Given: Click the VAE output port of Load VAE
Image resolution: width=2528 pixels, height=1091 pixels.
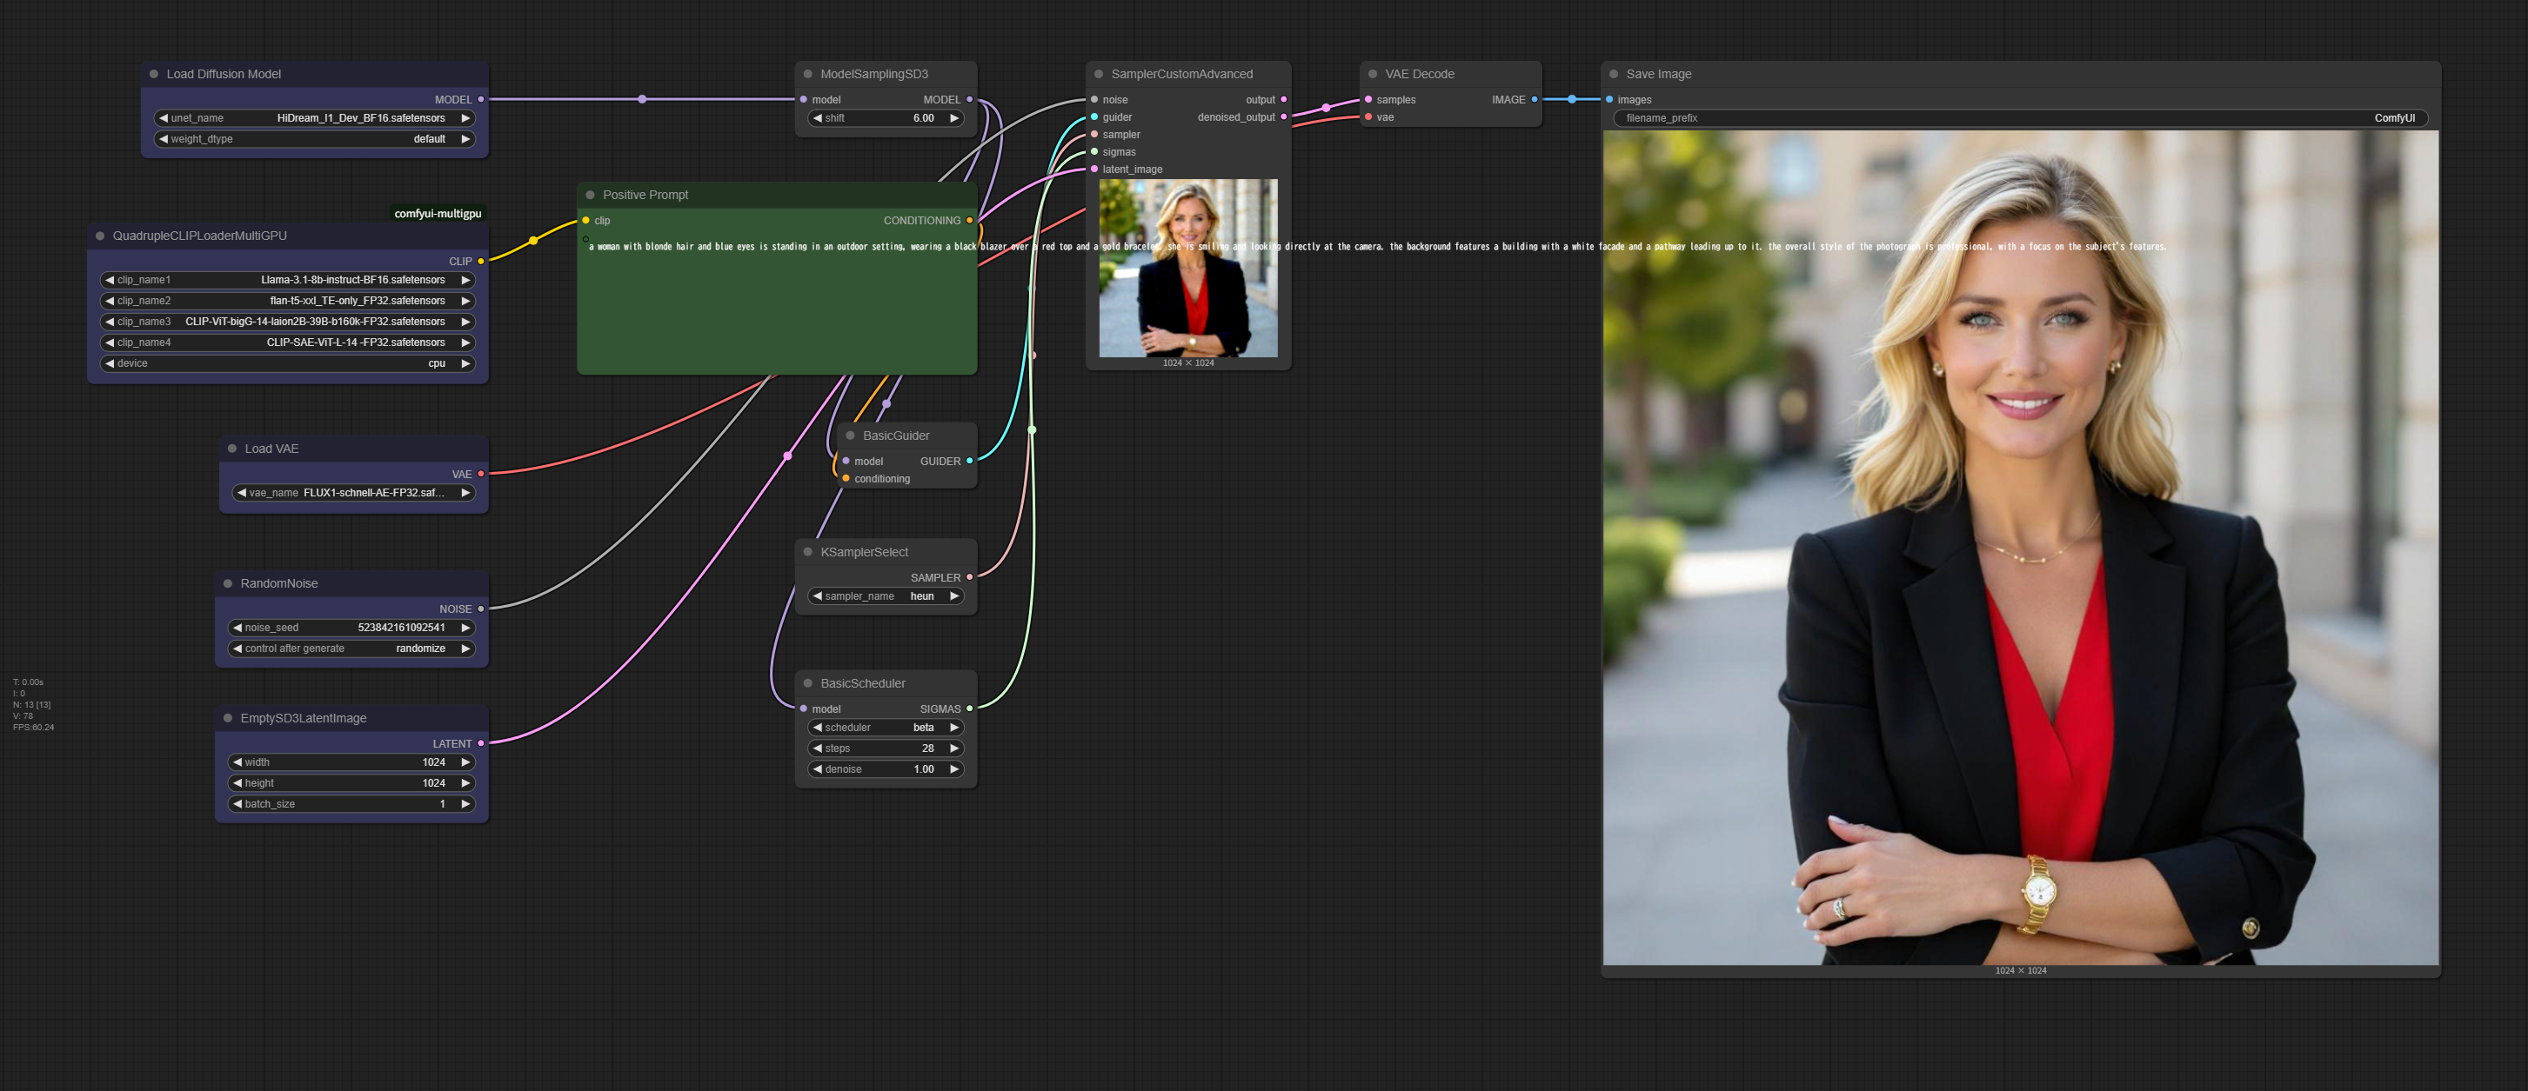Looking at the screenshot, I should pyautogui.click(x=481, y=474).
